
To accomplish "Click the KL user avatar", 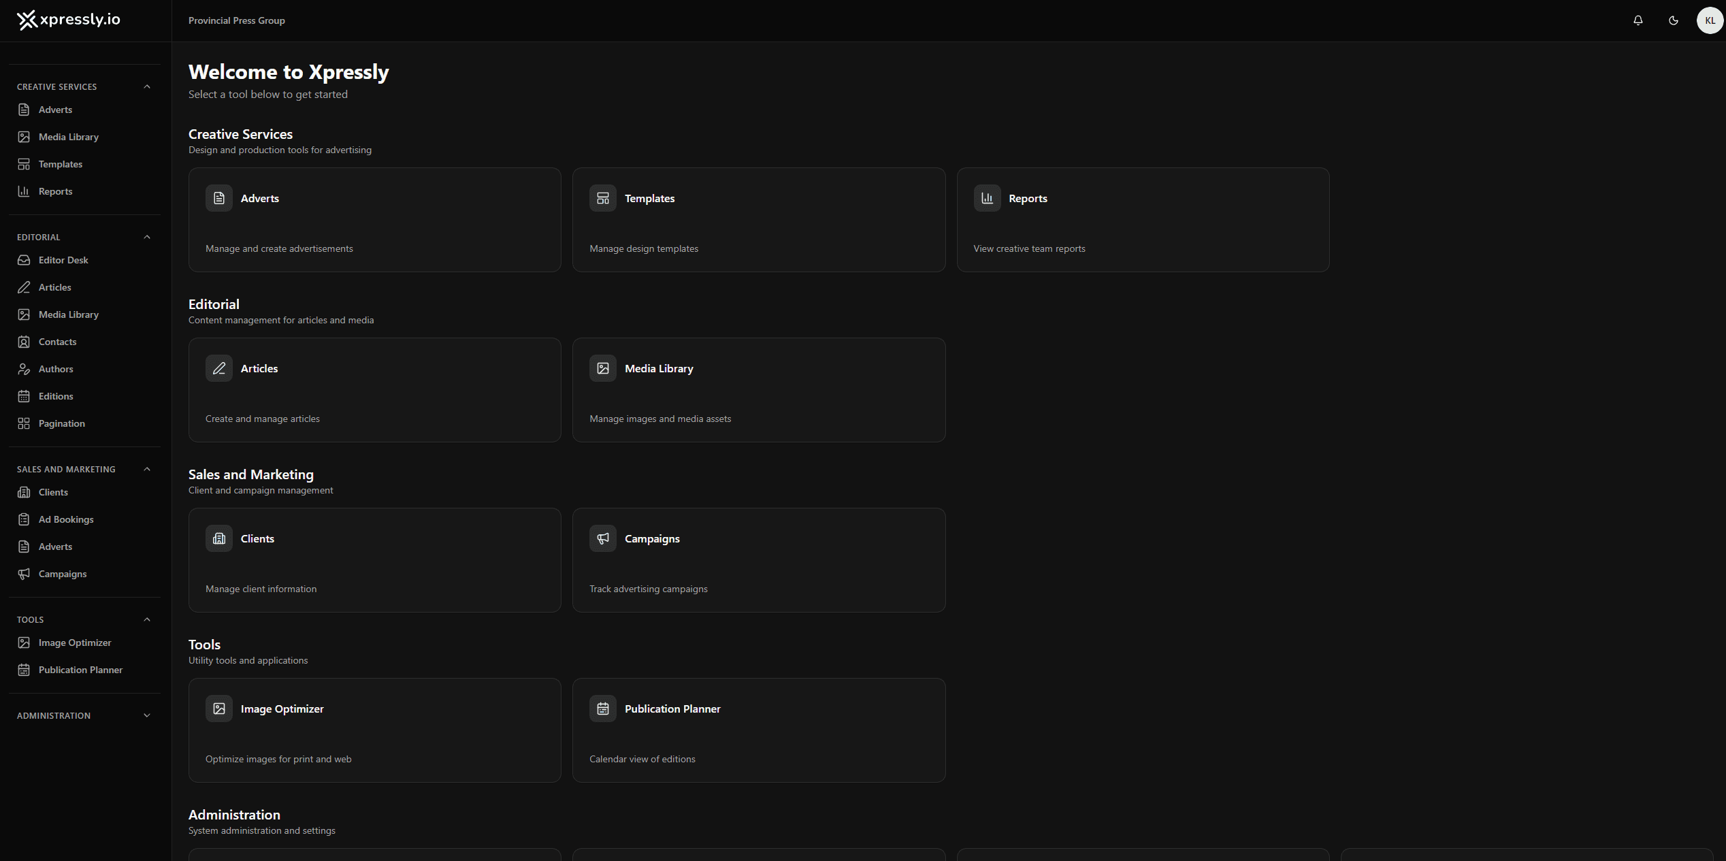I will point(1710,20).
